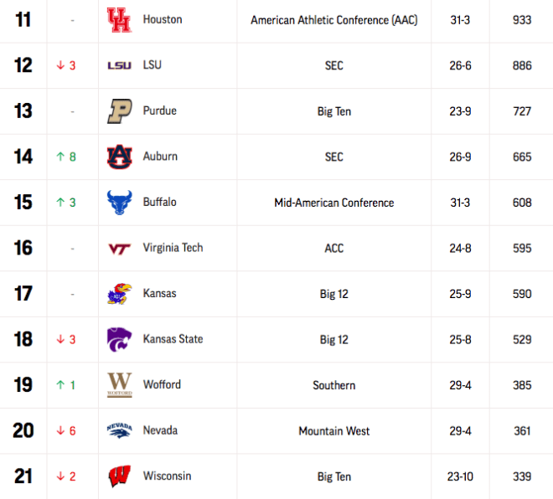553x499 pixels.
Task: Open the Kansas State team name
Action: pos(173,339)
